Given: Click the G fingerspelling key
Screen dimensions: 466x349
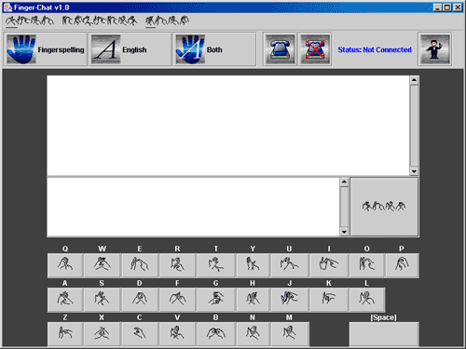Looking at the screenshot, I should [215, 300].
